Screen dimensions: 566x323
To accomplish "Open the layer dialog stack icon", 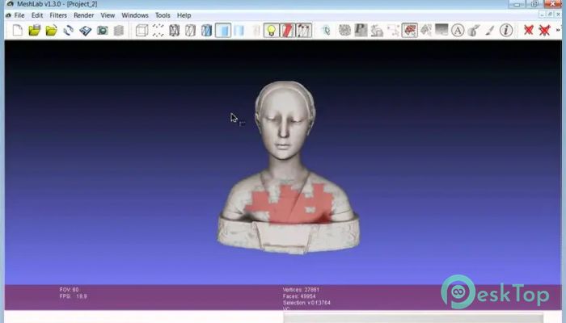I will pyautogui.click(x=118, y=31).
